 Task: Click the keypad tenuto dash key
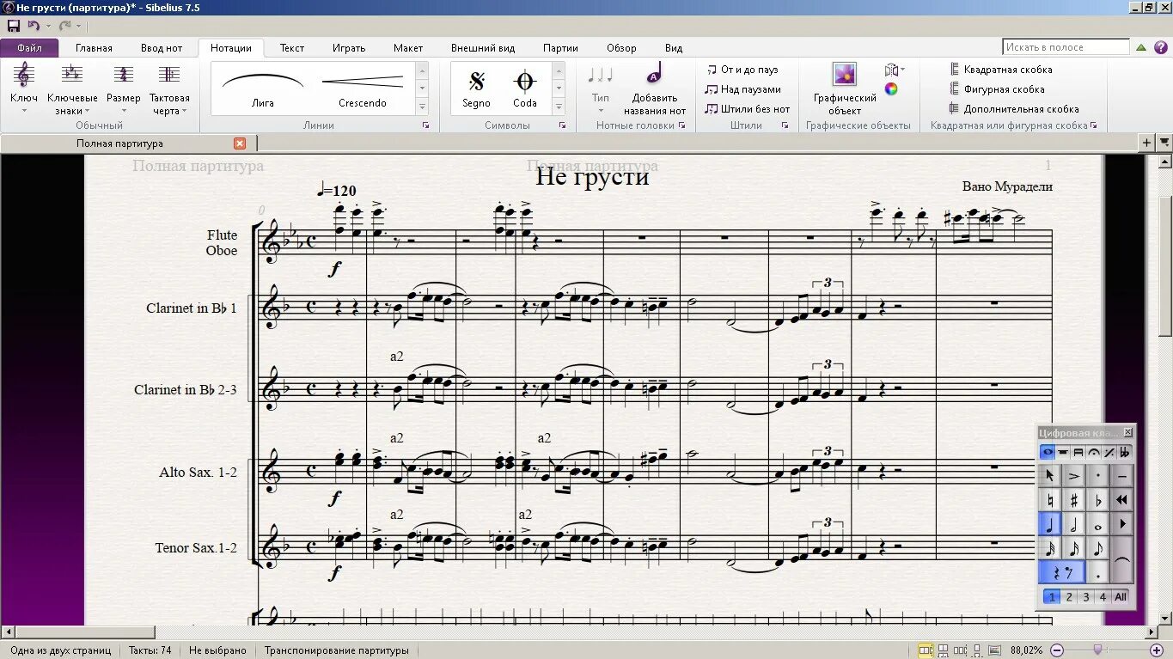coord(1121,476)
